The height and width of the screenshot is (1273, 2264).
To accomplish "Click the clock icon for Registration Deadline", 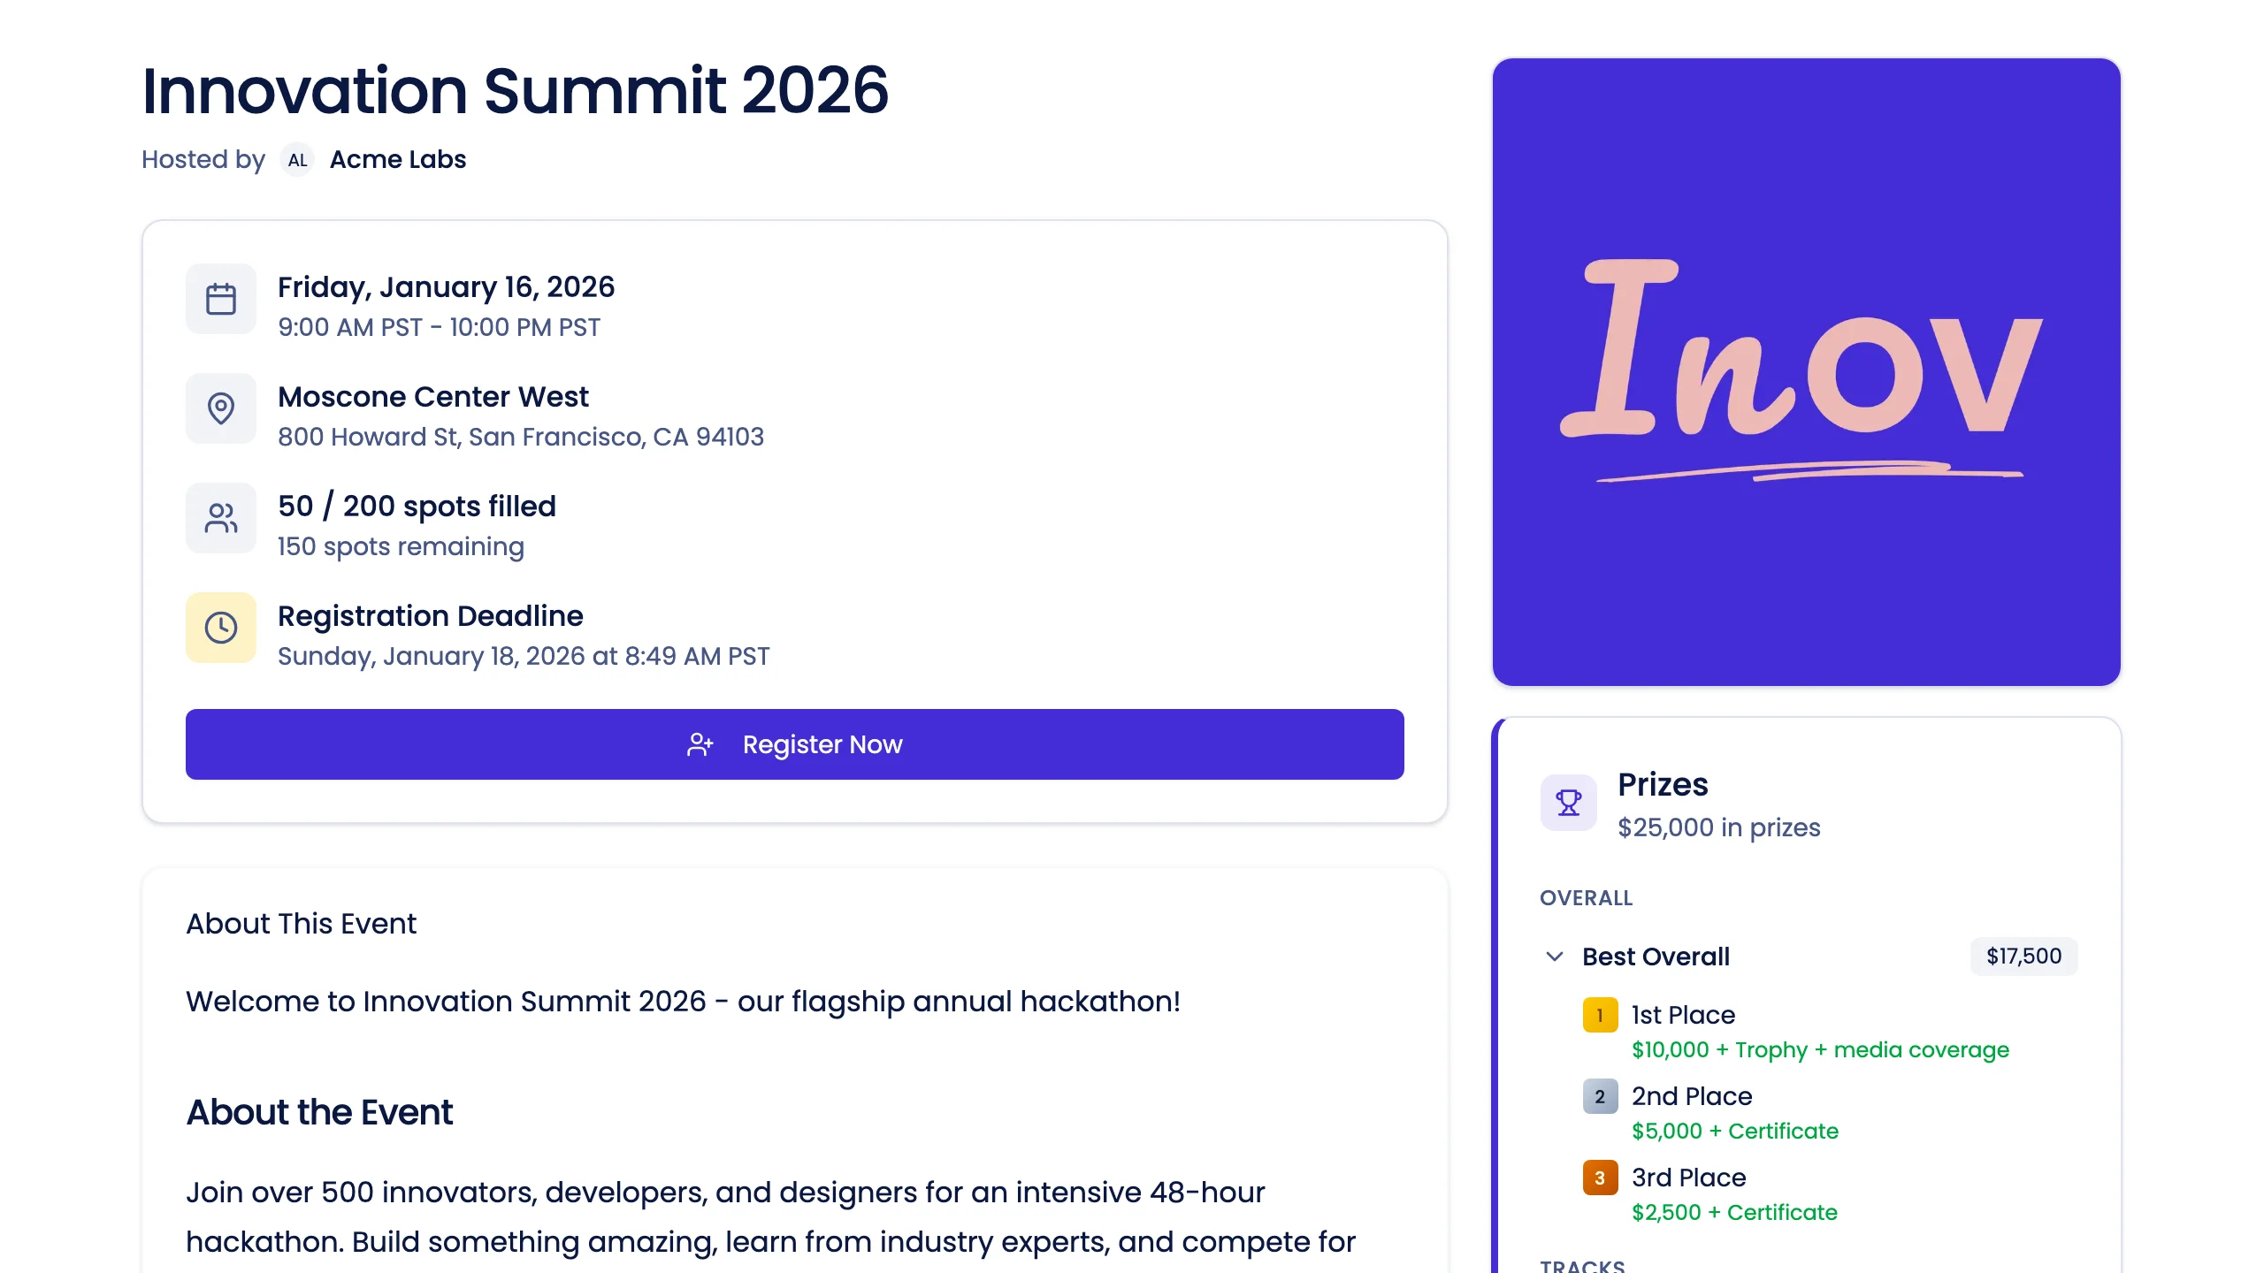I will (x=220, y=628).
